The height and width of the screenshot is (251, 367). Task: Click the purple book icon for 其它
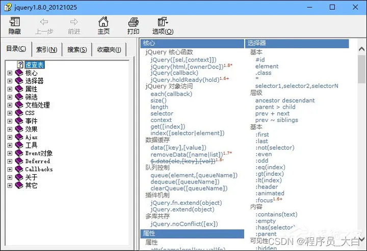19,185
